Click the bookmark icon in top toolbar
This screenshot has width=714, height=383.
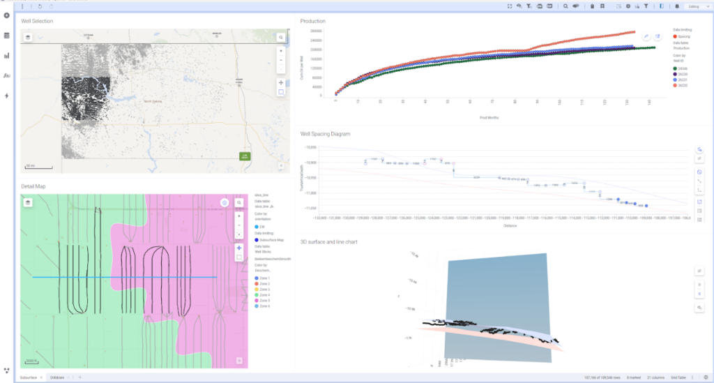(602, 6)
